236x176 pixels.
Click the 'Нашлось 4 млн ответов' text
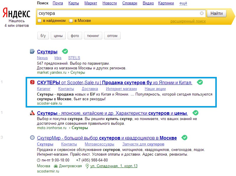pyautogui.click(x=17, y=23)
